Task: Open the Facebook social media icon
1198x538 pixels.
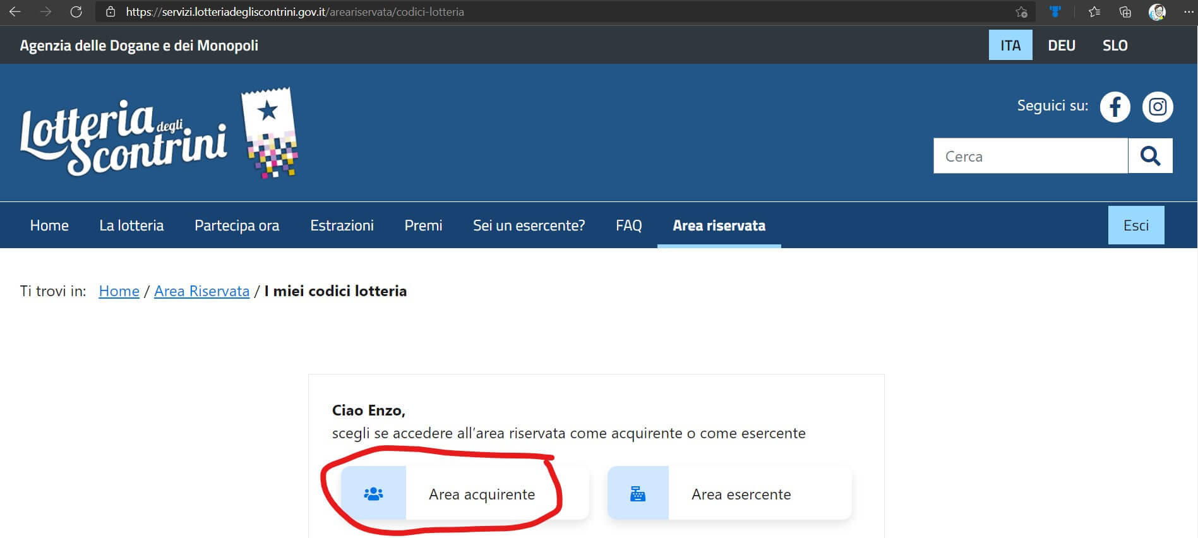Action: 1115,107
